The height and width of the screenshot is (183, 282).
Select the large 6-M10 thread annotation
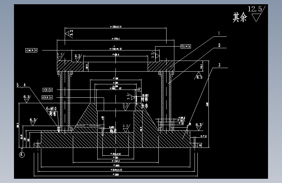pos(51,109)
